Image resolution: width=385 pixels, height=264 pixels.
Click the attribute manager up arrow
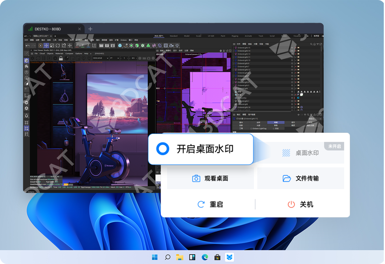pyautogui.click(x=305, y=115)
